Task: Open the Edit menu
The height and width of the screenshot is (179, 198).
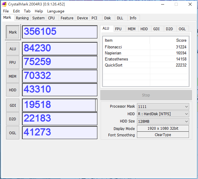Action: pos(16,11)
